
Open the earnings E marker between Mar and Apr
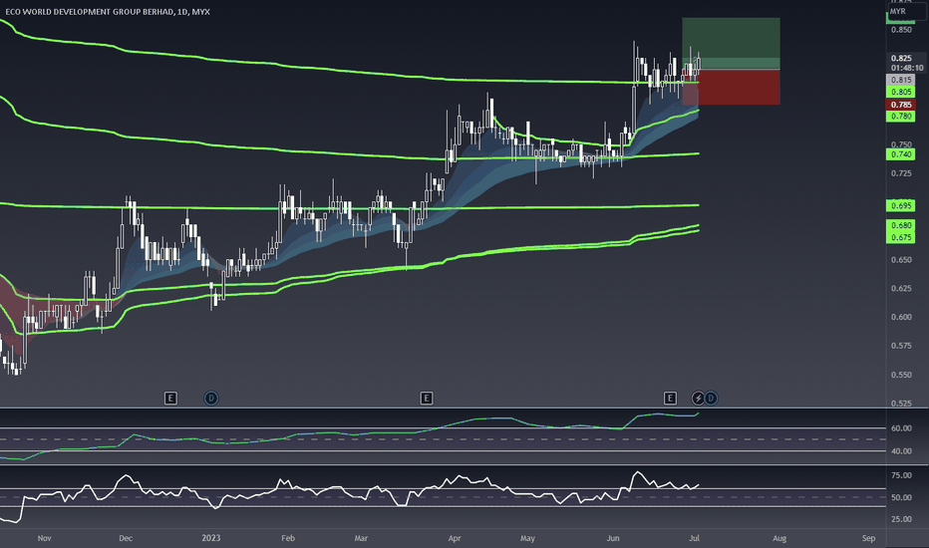(427, 399)
